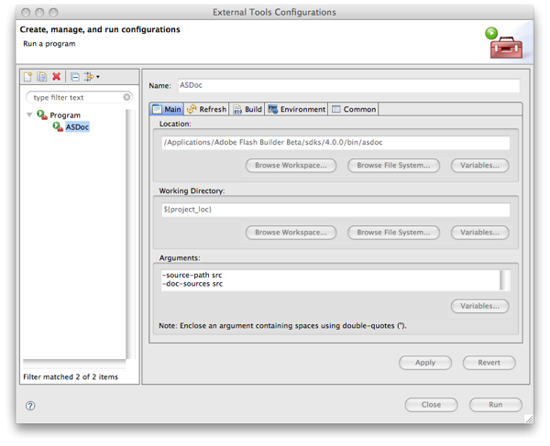Click the configurations tree horizontal scrollbar
The height and width of the screenshot is (446, 550).
tap(74, 364)
